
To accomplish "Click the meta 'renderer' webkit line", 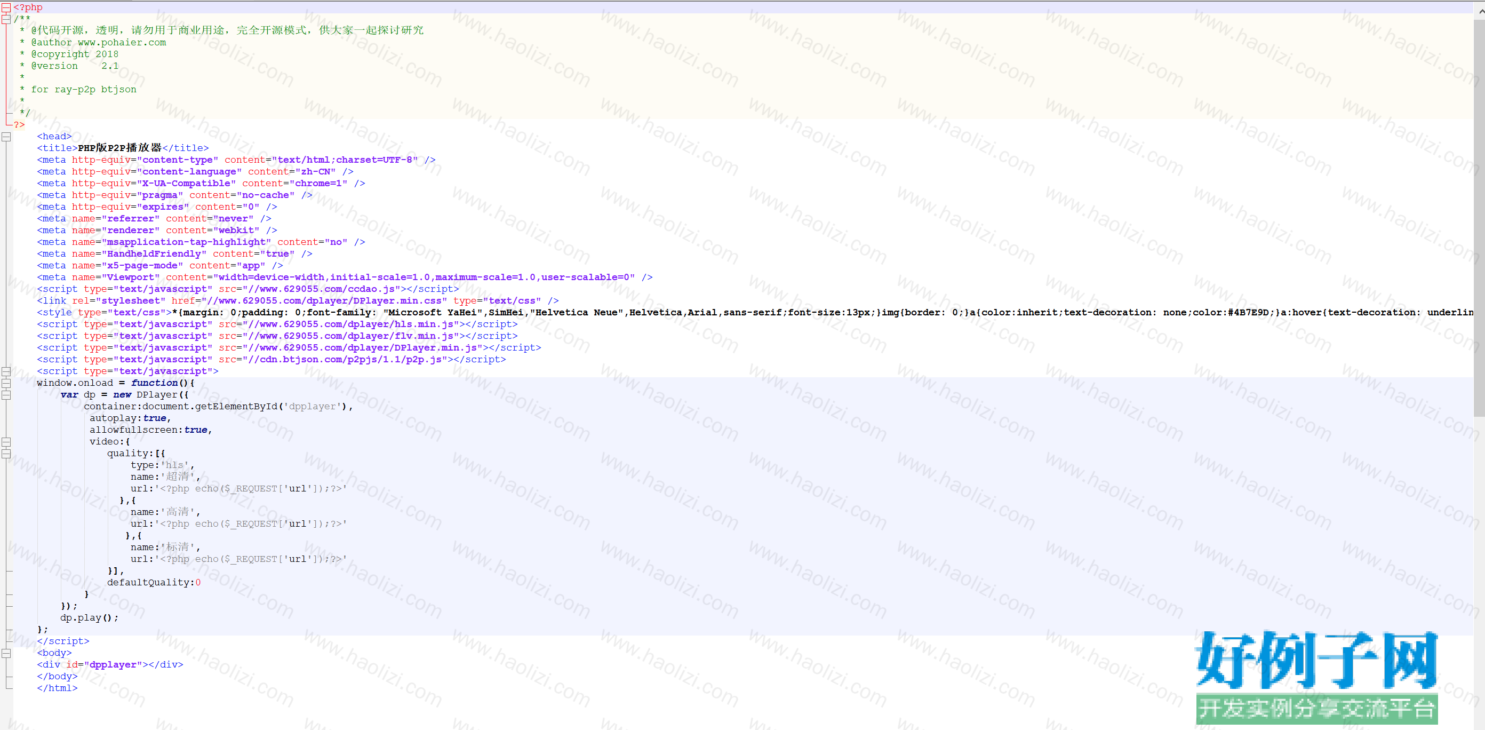I will tap(157, 230).
